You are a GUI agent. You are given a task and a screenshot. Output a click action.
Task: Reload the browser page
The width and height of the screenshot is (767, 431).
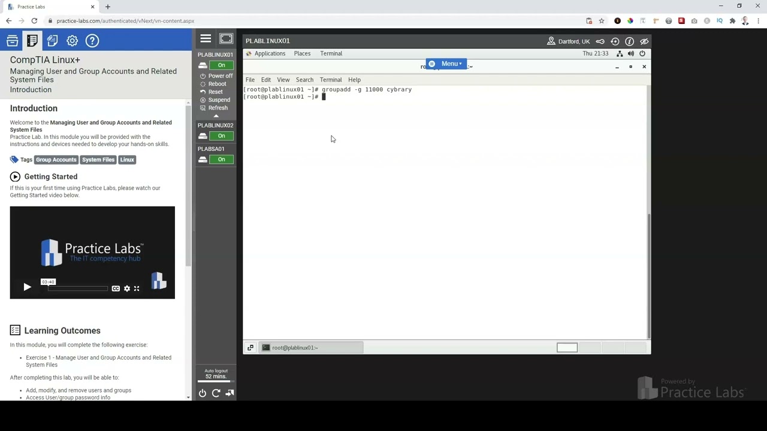34,21
